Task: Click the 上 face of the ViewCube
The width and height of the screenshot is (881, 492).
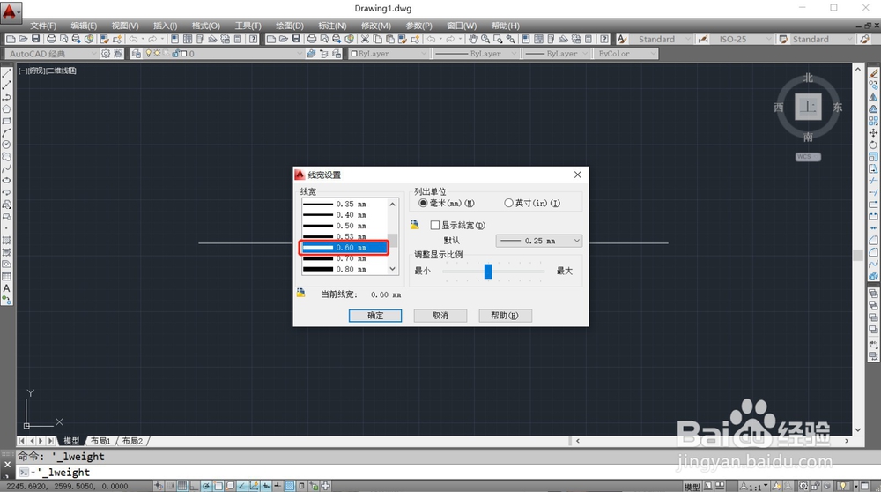Action: click(x=809, y=107)
